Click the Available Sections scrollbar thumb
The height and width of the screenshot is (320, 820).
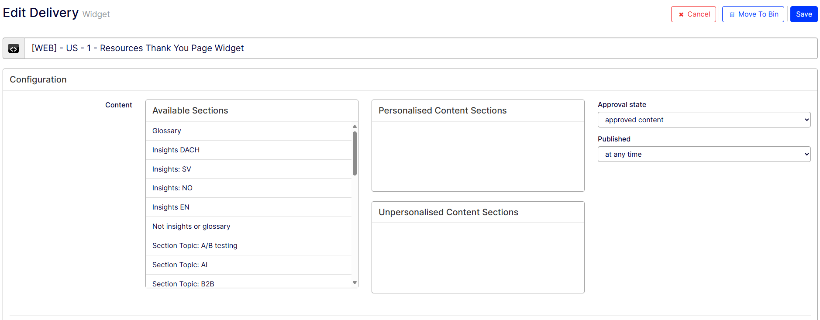[355, 153]
